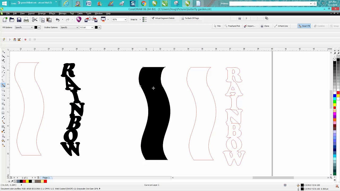Open the File menu
The height and width of the screenshot is (191, 340).
tap(8, 14)
